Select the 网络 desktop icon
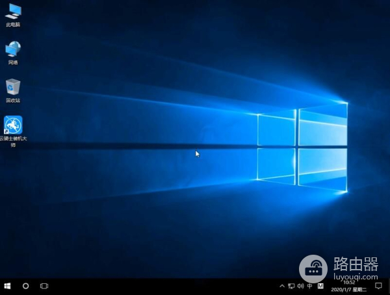The image size is (390, 295). 13,53
